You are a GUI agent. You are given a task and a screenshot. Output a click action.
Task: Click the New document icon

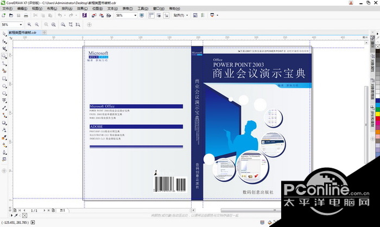[4, 15]
